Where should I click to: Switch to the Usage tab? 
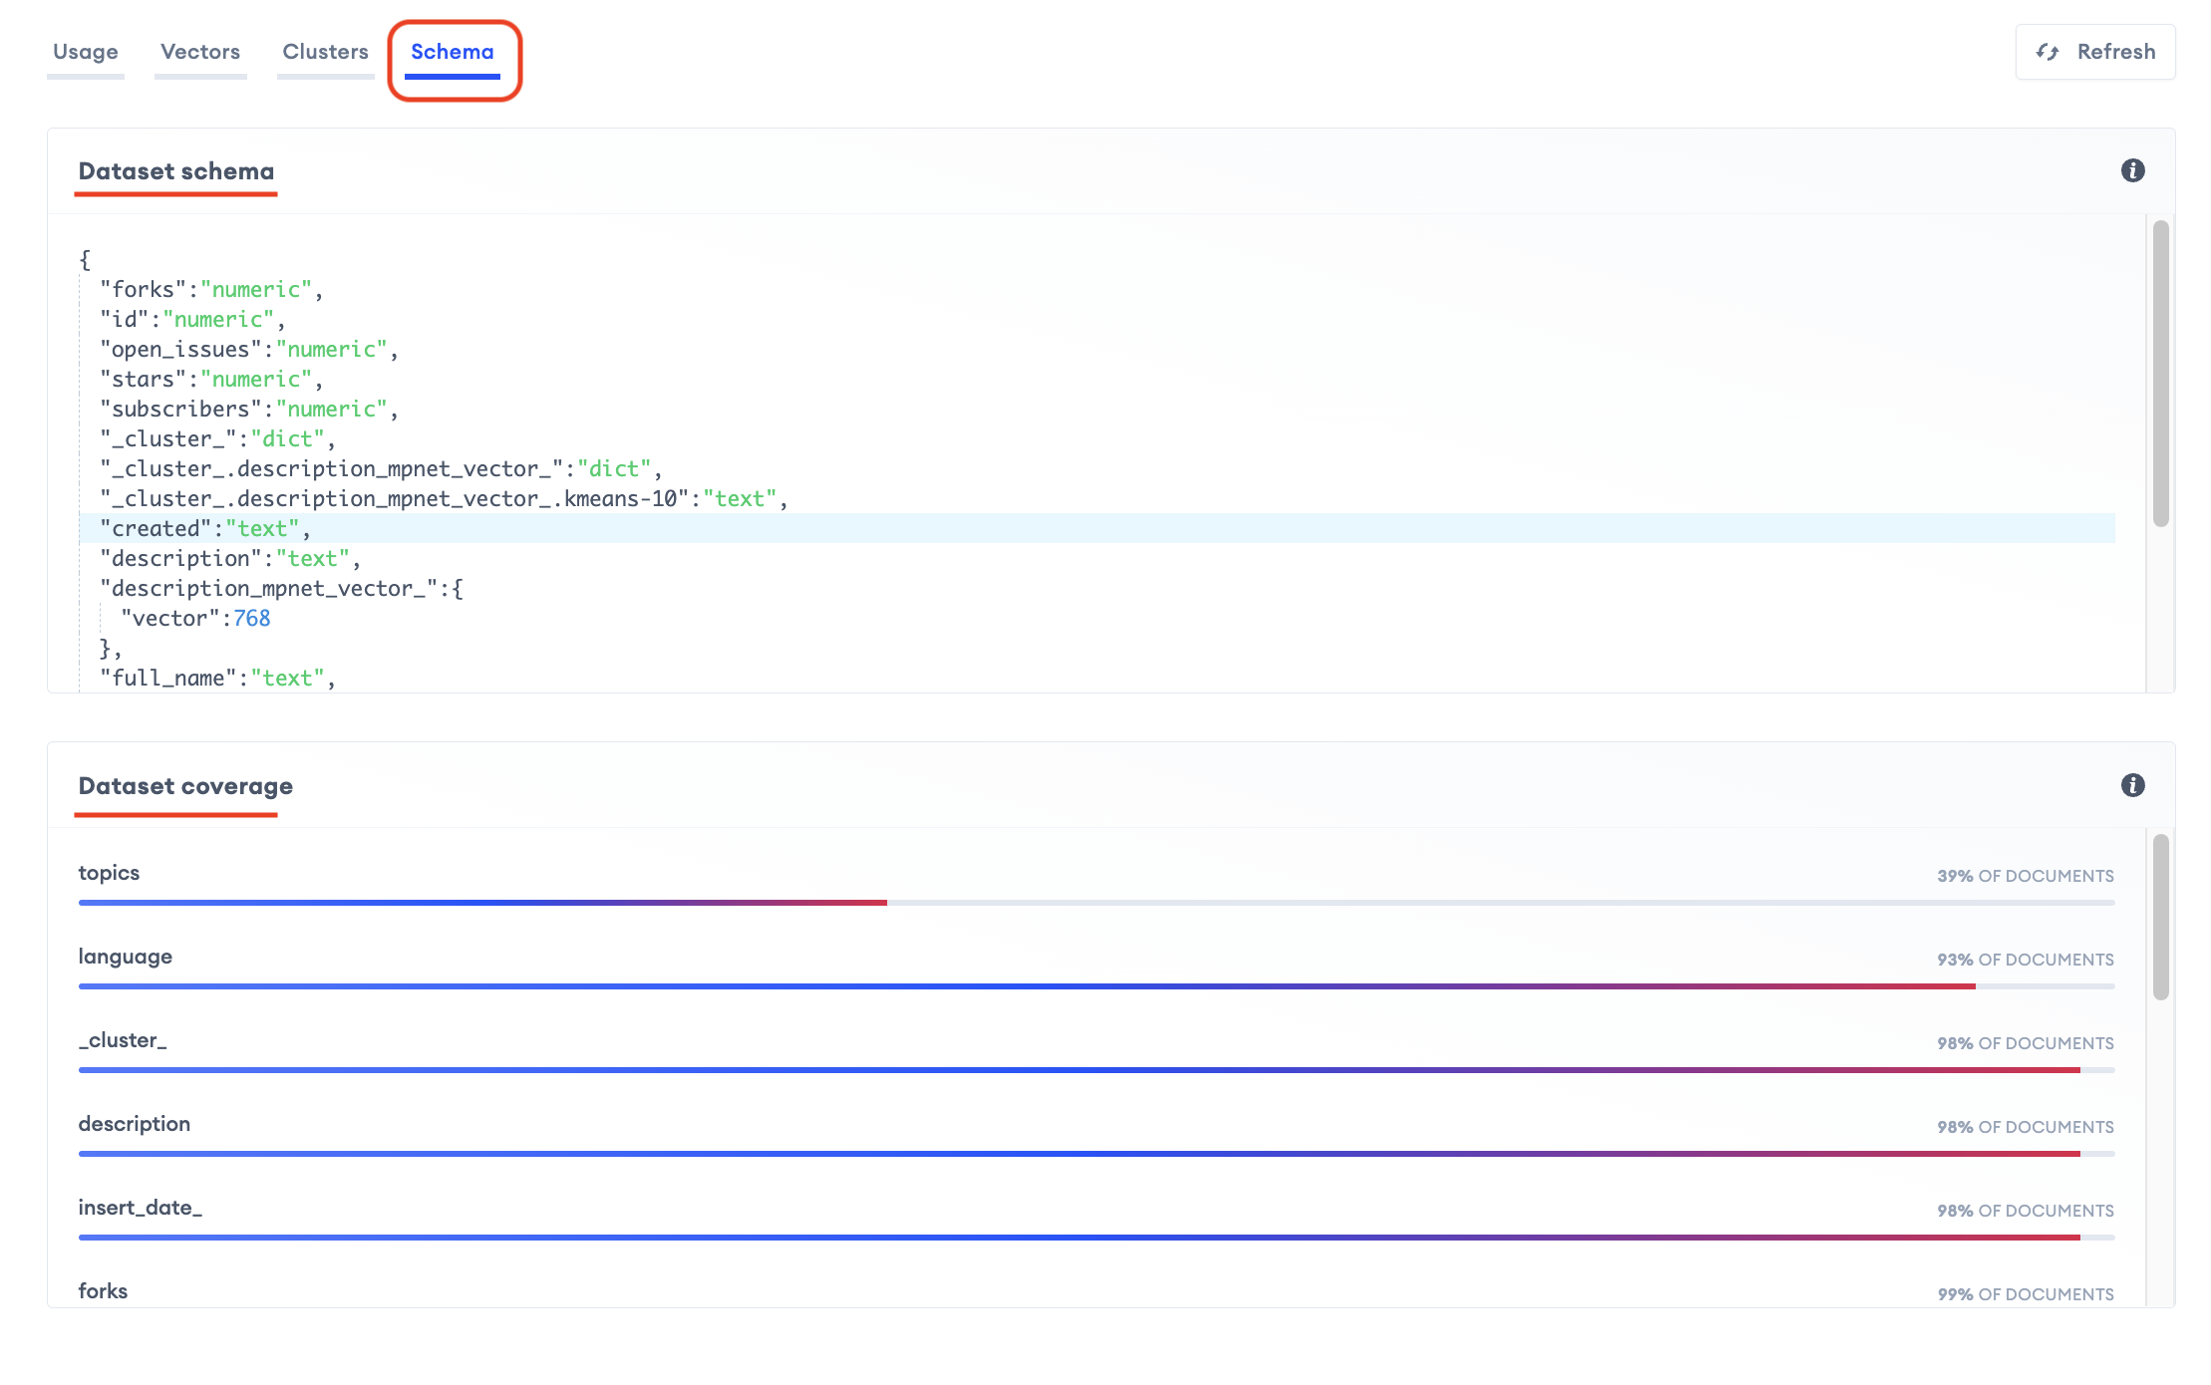coord(86,52)
